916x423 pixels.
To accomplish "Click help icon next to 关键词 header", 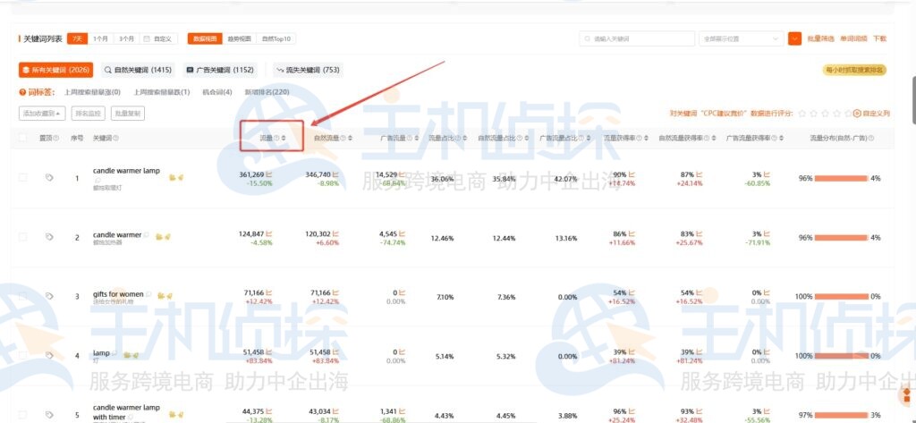I will coord(115,138).
